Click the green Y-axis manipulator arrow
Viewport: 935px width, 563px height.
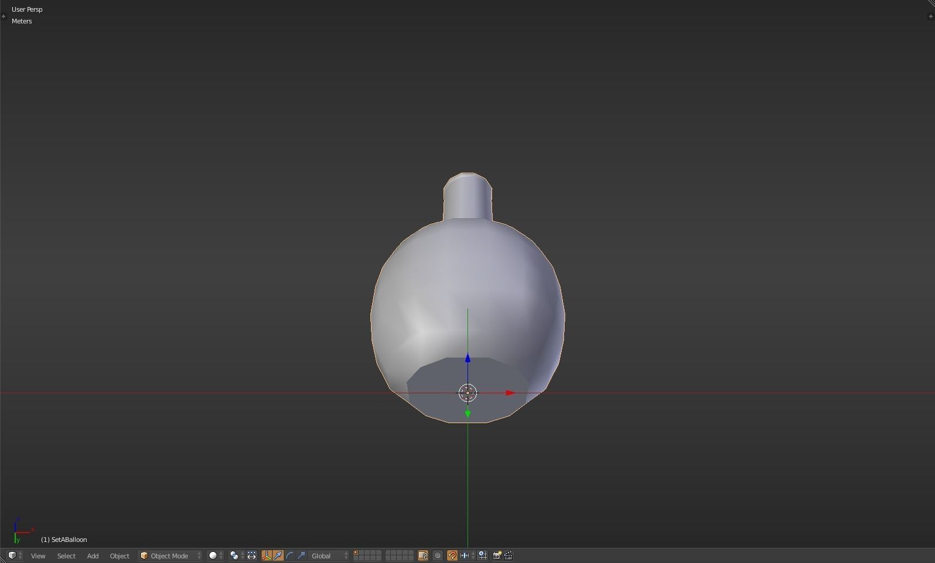click(467, 414)
